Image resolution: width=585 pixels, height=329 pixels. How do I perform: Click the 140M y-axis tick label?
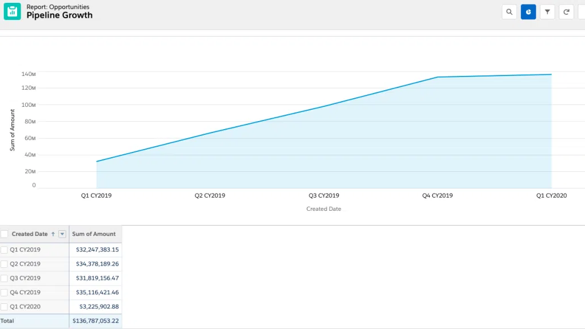pos(29,74)
